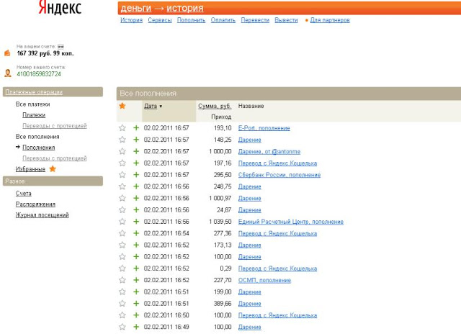461x334 pixels.
Task: Click the green plus on the 173,13 row
Action: 136,245
